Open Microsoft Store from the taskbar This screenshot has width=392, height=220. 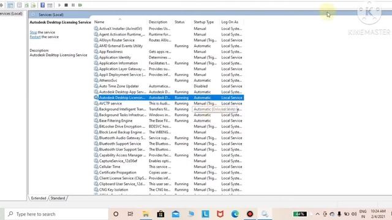click(x=160, y=214)
